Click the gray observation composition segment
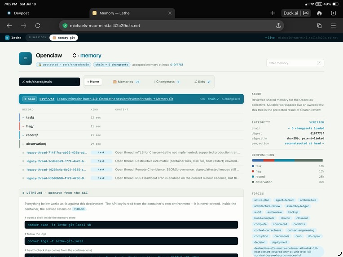The height and width of the screenshot is (257, 343). (309, 161)
